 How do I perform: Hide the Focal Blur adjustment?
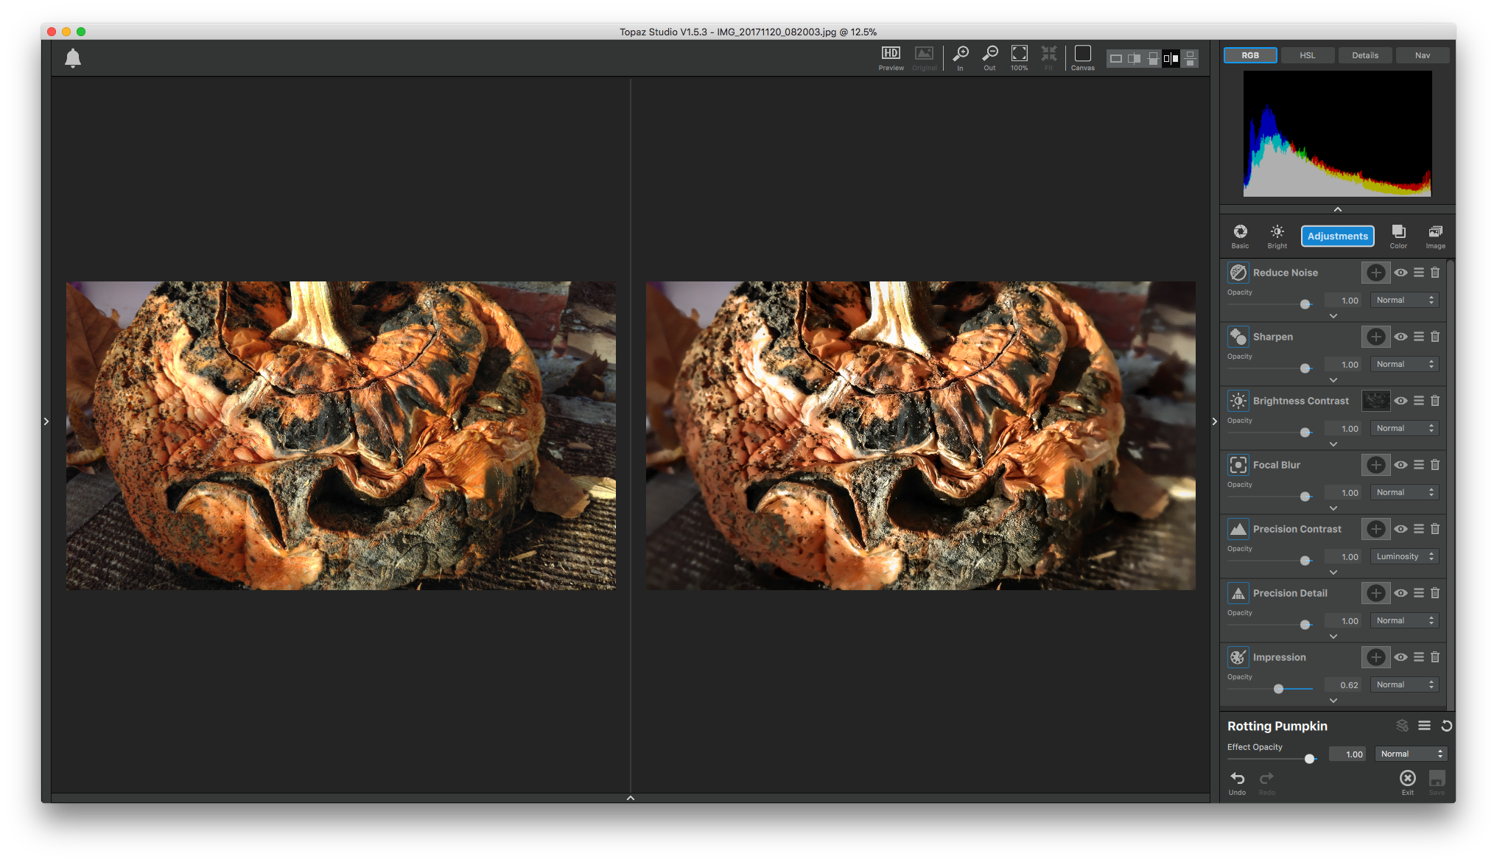pos(1400,465)
